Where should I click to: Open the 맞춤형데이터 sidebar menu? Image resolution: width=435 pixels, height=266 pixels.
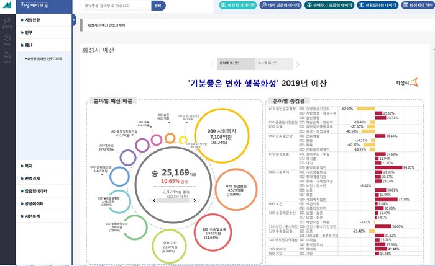coord(37,191)
